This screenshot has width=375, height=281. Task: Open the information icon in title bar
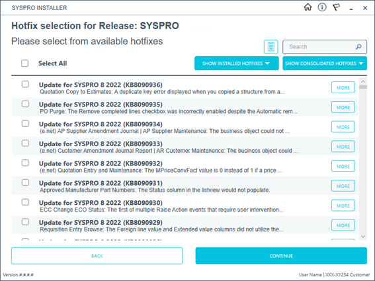(322, 7)
